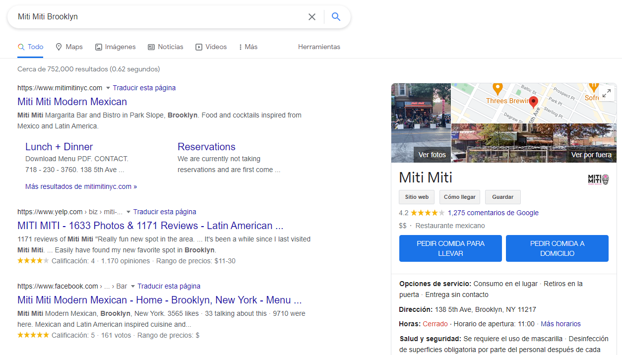Open the Herramientas search tools
This screenshot has height=355, width=622.
319,47
